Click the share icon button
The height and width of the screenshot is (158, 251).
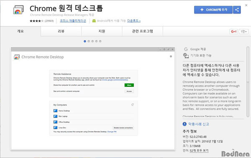[x=237, y=10]
